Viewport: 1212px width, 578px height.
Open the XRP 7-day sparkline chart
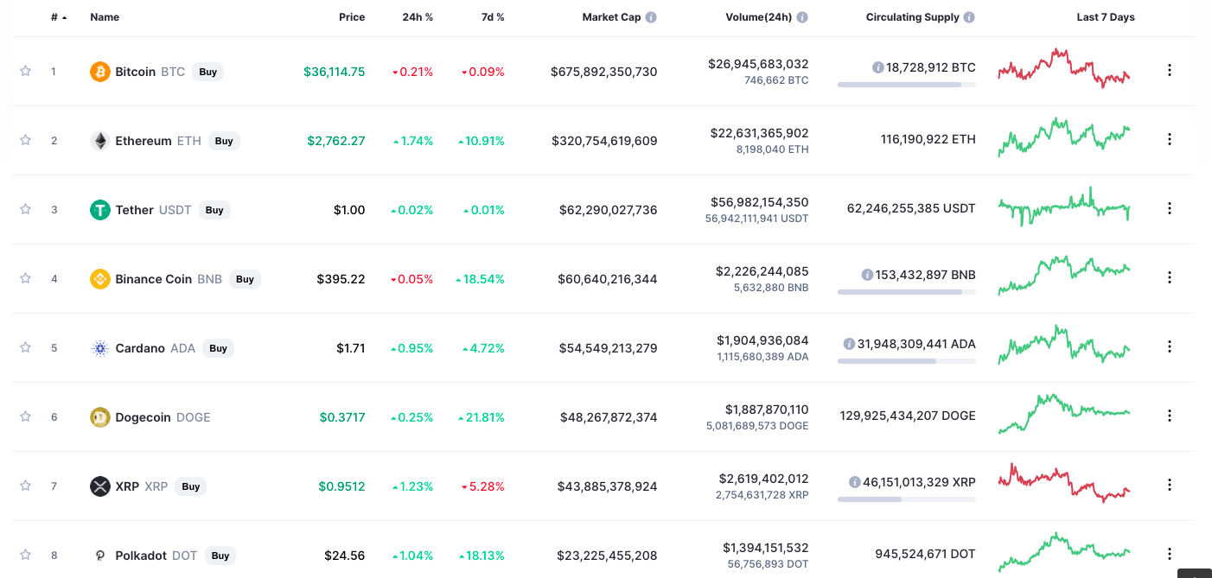pos(1063,483)
